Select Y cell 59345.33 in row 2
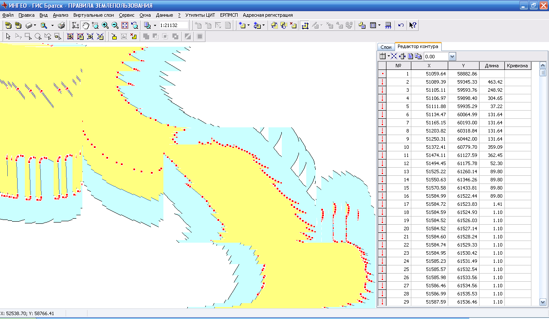Screen dimensions: 549x319 point(464,82)
